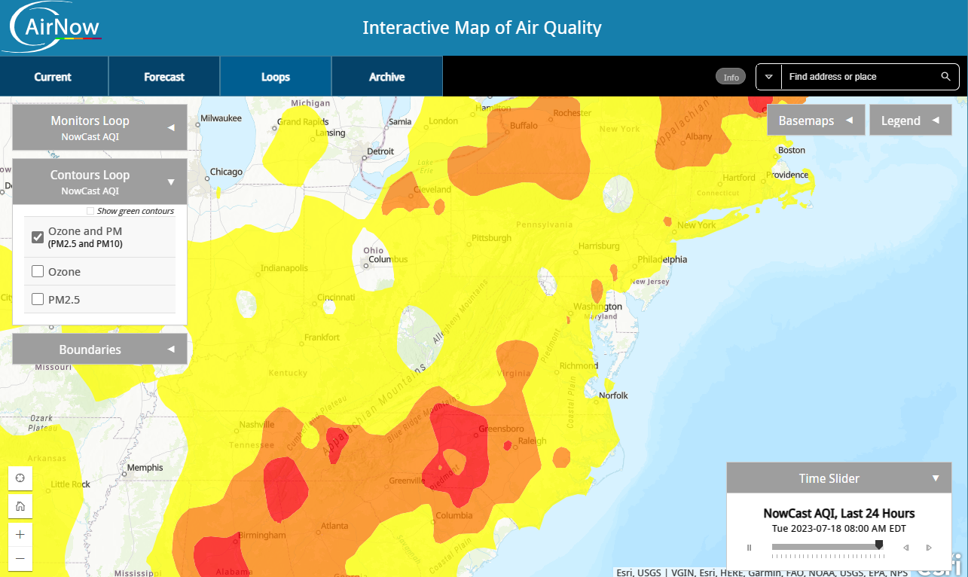Image resolution: width=968 pixels, height=577 pixels.
Task: Click the search magnifier icon
Action: (946, 77)
